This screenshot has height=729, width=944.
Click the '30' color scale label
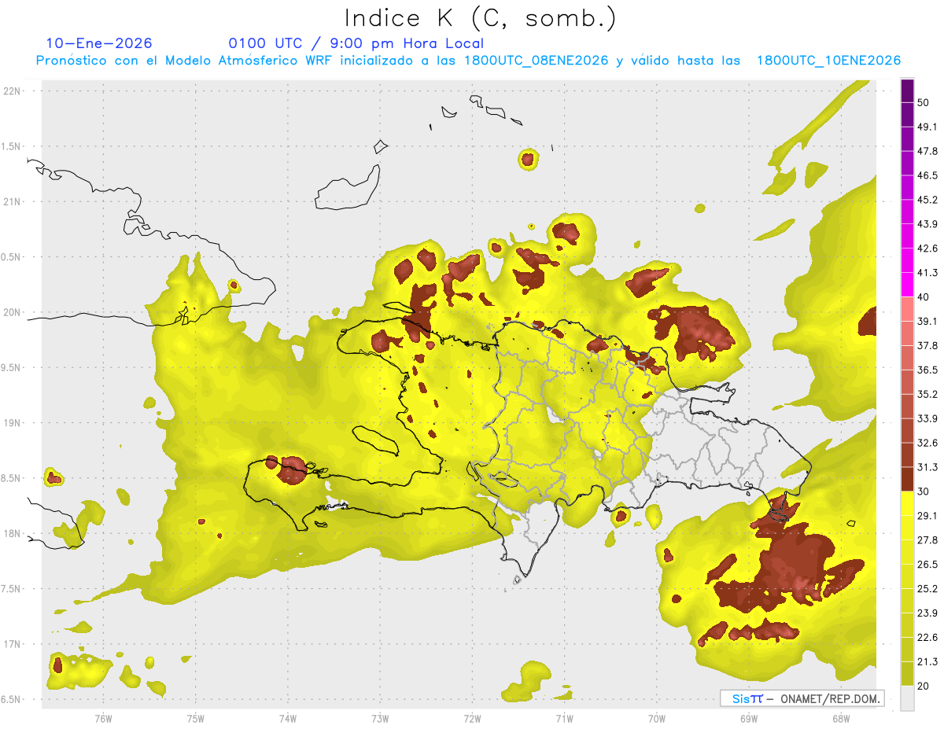pos(924,492)
